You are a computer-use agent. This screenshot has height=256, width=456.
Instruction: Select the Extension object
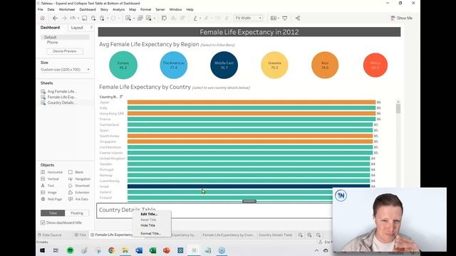click(x=79, y=193)
